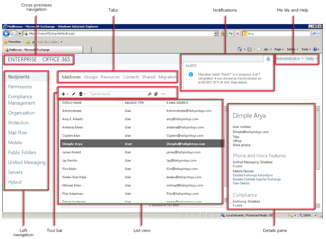326x239 pixels.
Task: Click the zoom level magnifier in status bar
Action: point(301,215)
